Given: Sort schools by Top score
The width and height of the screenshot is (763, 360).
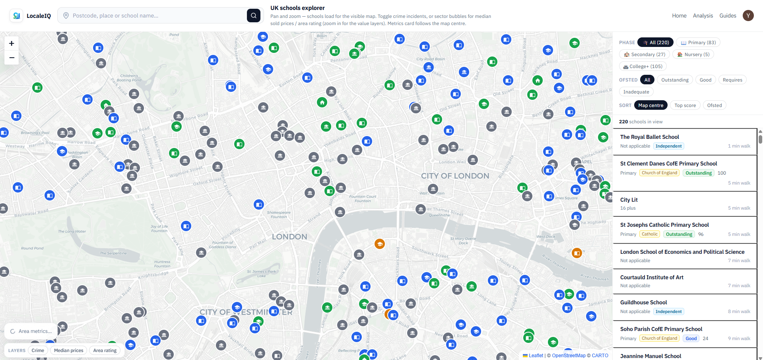Looking at the screenshot, I should [x=685, y=105].
